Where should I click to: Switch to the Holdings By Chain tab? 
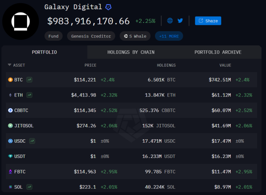click(x=132, y=52)
